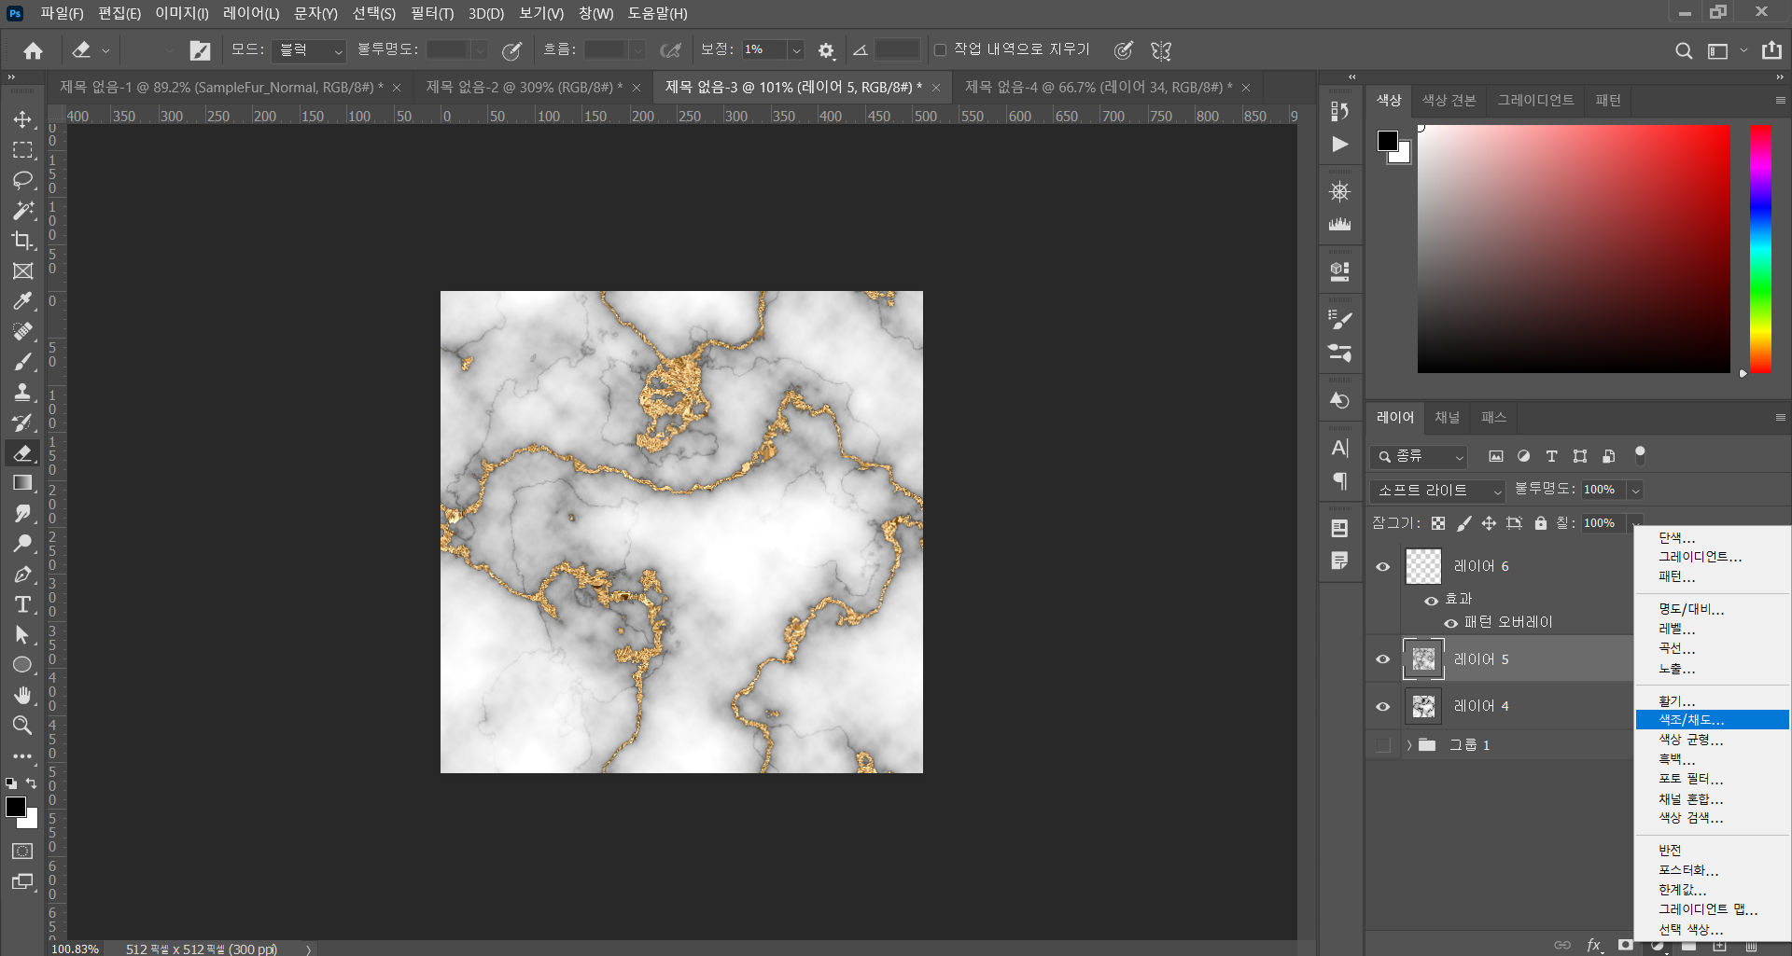Select the Pen tool
Viewport: 1792px width, 956px height.
22,575
